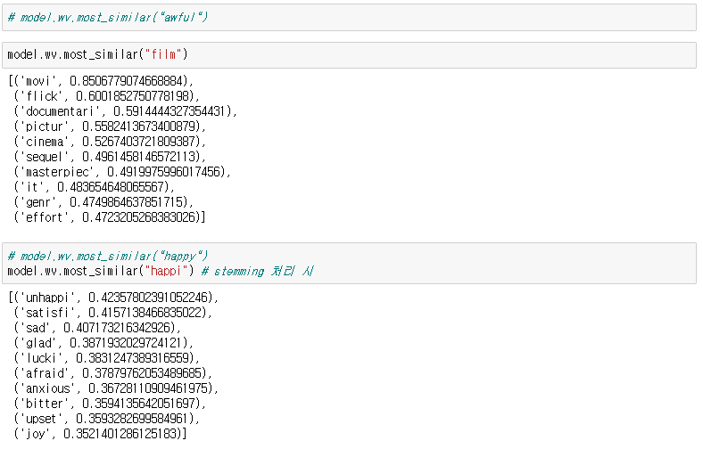Select the 'it' output row
This screenshot has height=449, width=703.
tap(95, 187)
